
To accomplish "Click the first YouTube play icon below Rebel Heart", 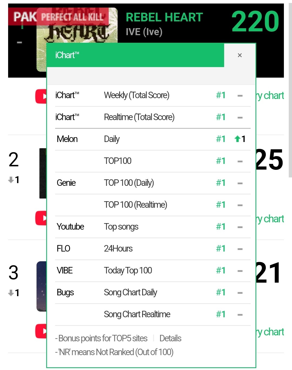I will (41, 97).
